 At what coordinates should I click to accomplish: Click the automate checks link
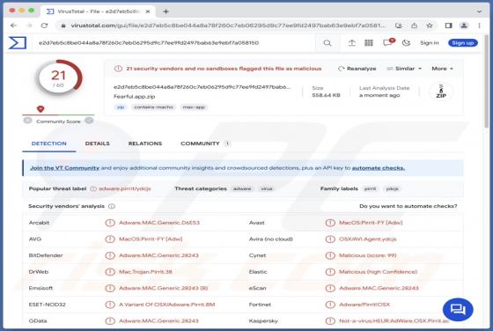coord(379,168)
